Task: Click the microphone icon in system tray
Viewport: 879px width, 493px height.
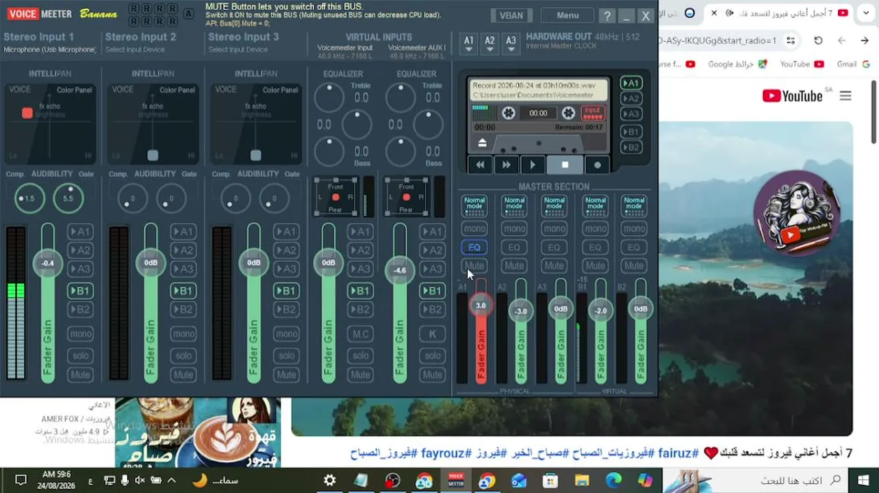Action: [x=124, y=481]
